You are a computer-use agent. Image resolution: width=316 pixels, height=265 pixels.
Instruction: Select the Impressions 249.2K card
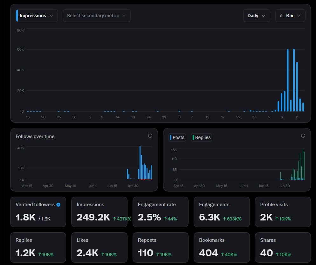point(100,212)
